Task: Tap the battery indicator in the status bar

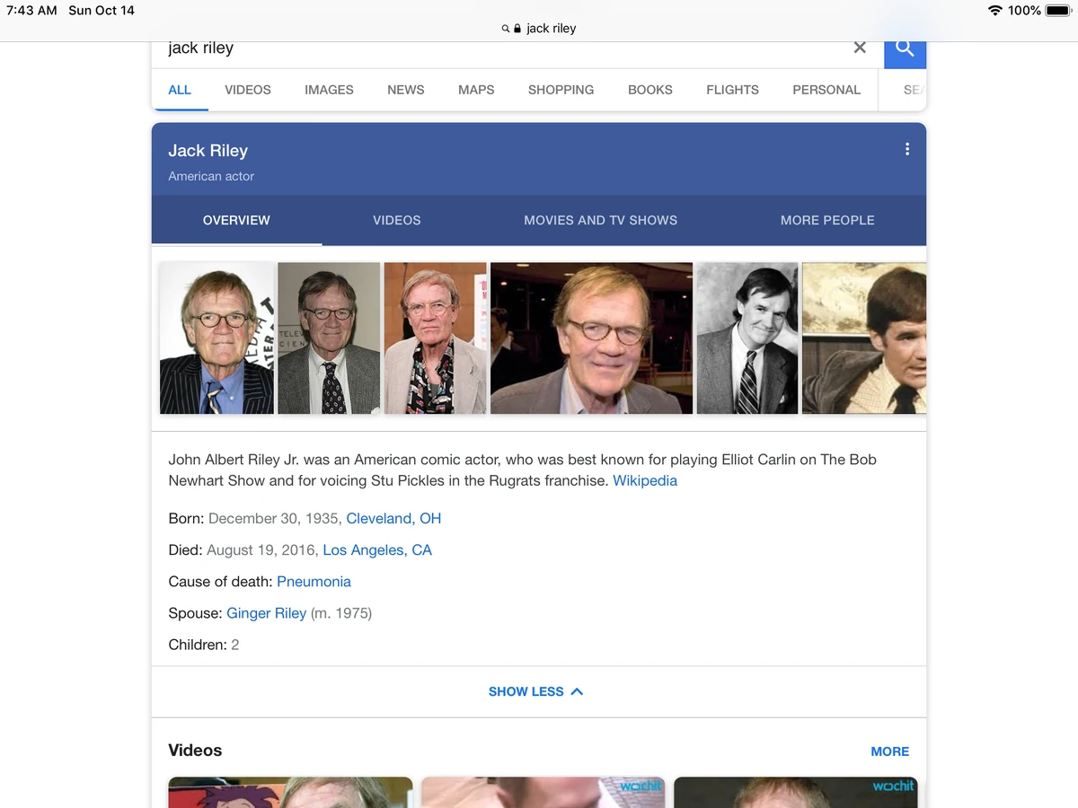Action: (x=1057, y=11)
